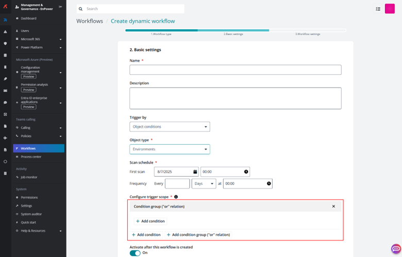Click the info icon beside Configure trigger scope

coord(176,197)
